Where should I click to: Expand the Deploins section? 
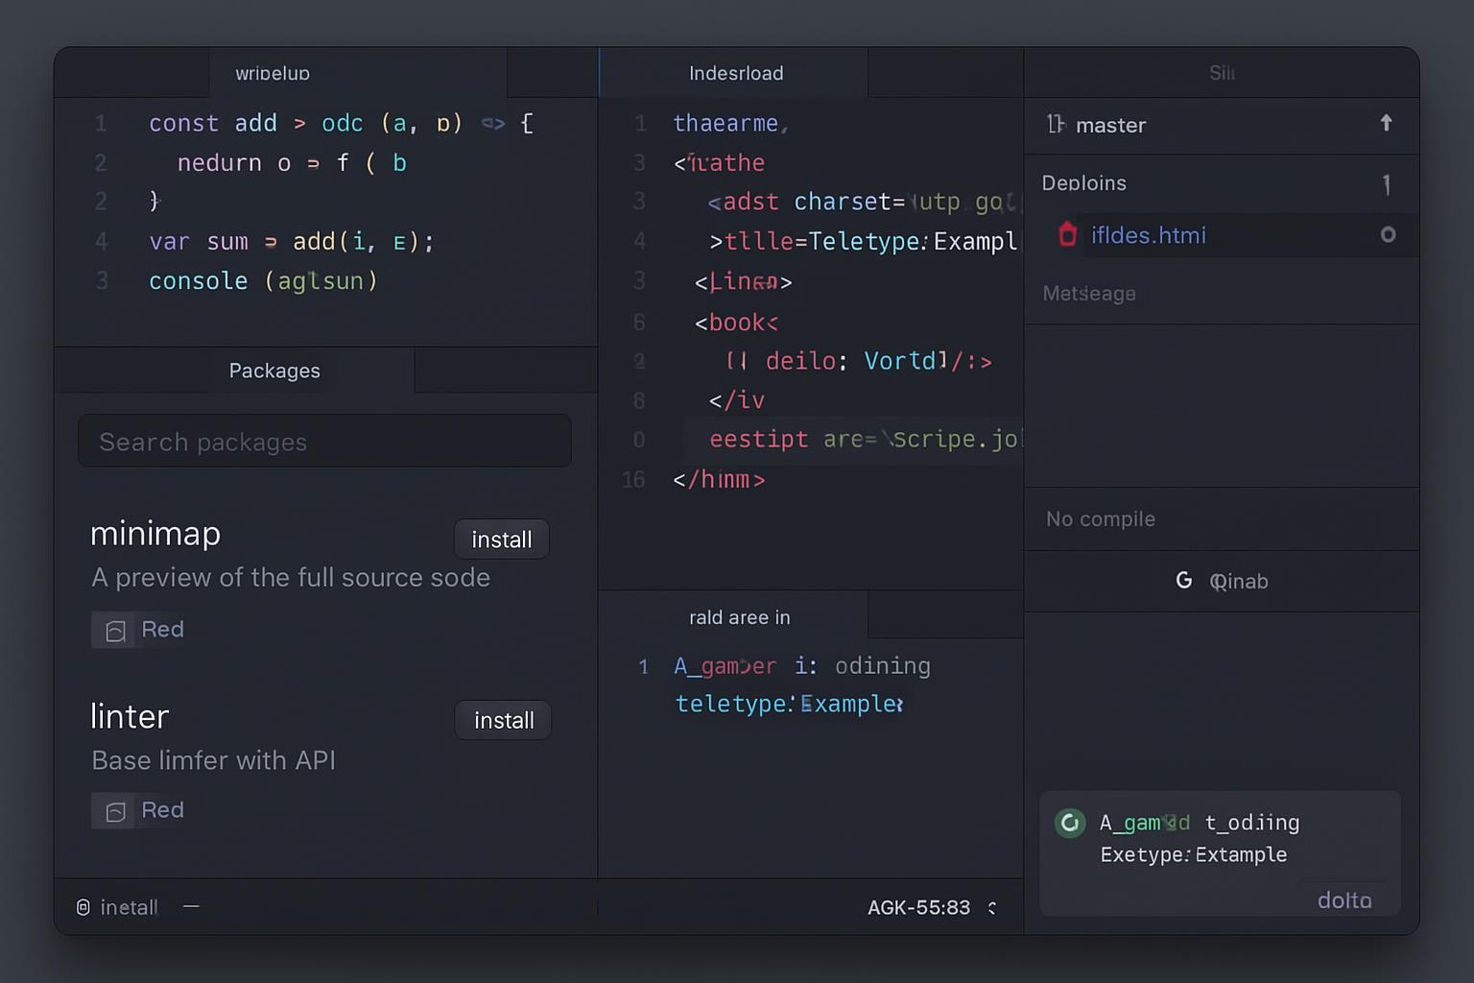click(x=1084, y=183)
